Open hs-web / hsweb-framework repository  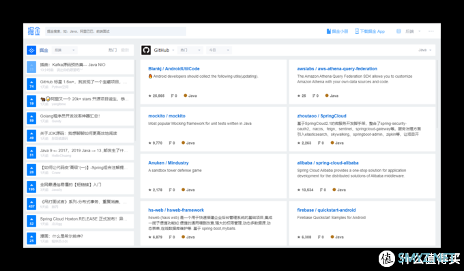pos(176,210)
